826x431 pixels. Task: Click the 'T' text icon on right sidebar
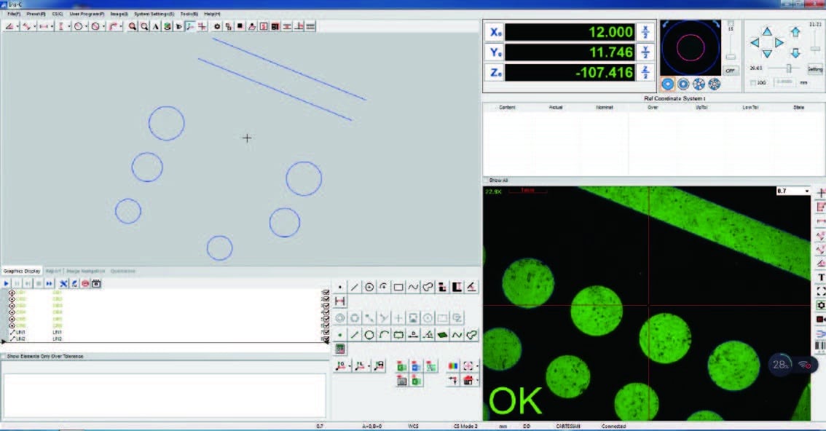point(821,277)
